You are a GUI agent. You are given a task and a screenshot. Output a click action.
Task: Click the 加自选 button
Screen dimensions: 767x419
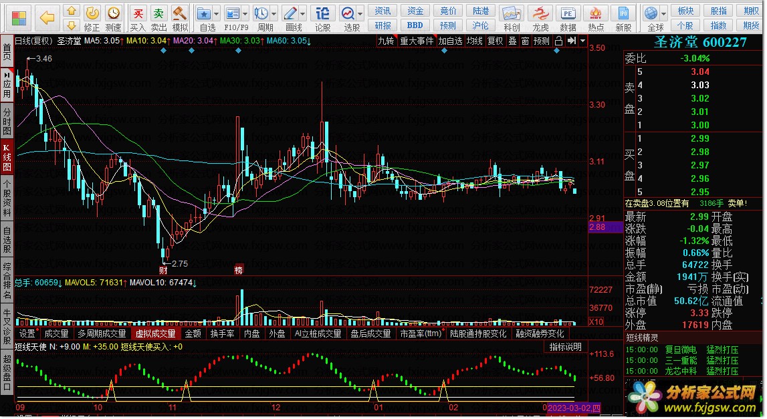(450, 41)
